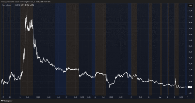195x103 pixels.
Task: Click the 21:01 time axis label
Action: coord(59,97)
